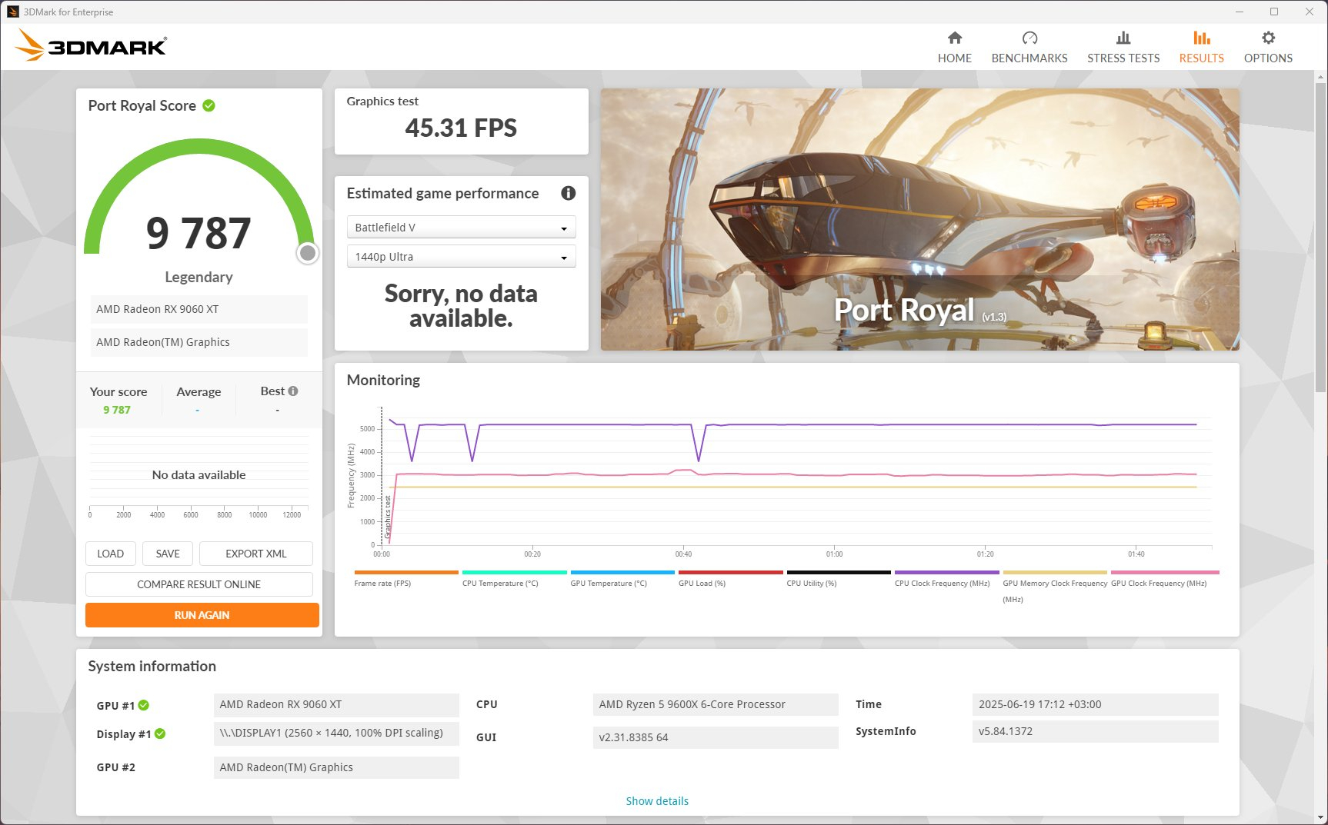Go to the HOME tab
The width and height of the screenshot is (1328, 825).
coord(954,48)
